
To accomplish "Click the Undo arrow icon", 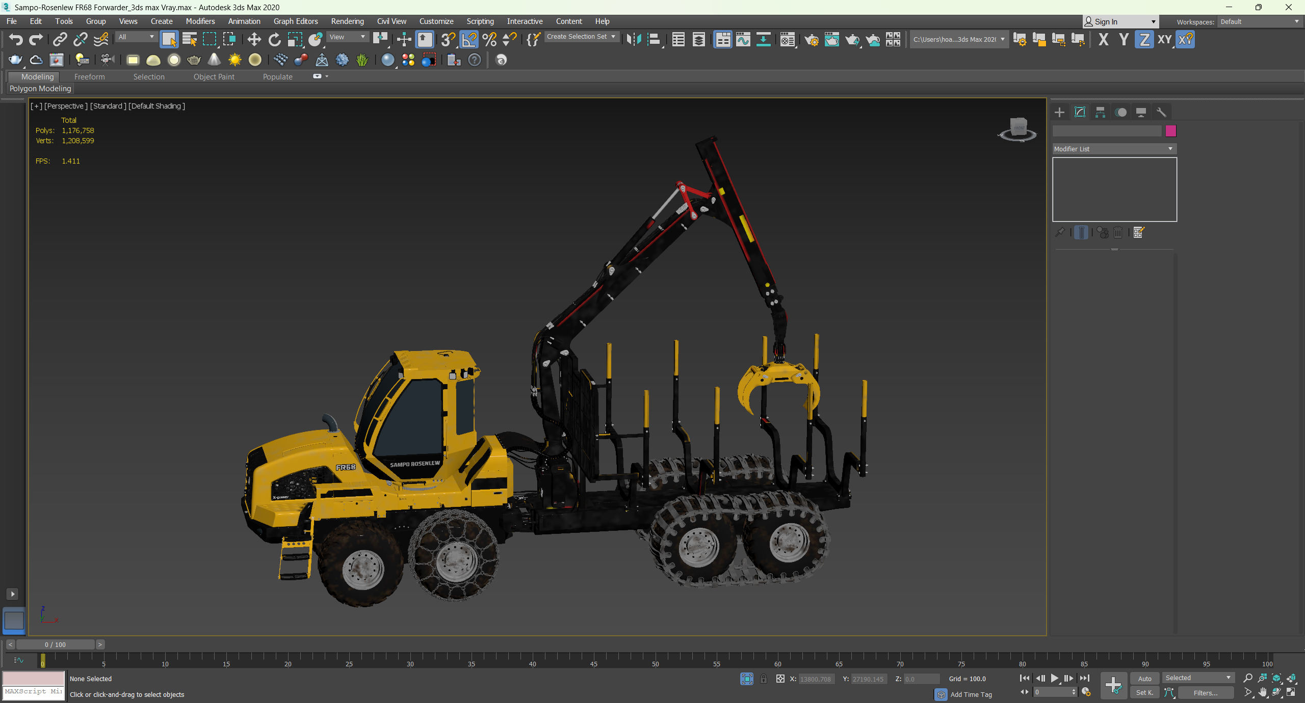I will coord(16,39).
